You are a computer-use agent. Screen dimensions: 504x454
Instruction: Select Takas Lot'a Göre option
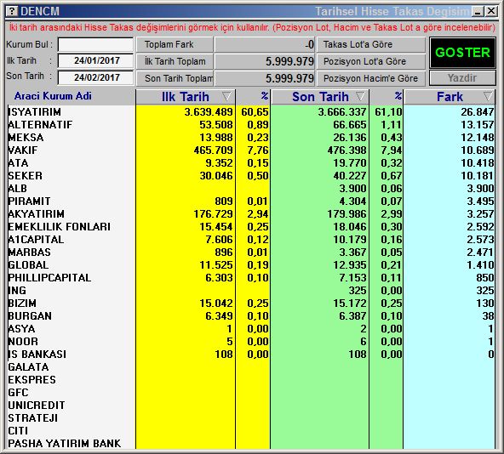(x=371, y=44)
